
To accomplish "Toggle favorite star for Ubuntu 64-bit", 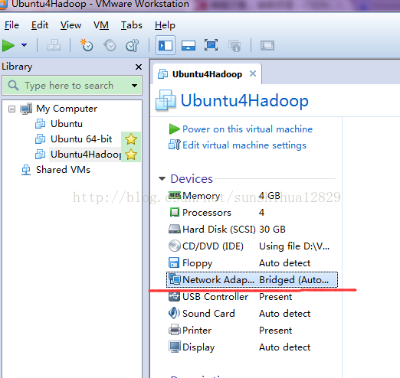I will point(131,139).
